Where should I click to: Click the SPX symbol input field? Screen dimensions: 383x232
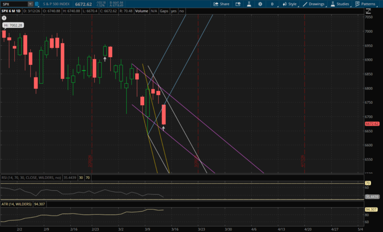coord(14,4)
